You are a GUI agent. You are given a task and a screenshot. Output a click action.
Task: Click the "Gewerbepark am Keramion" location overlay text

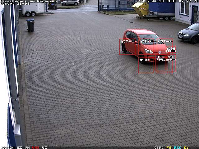(29, 1)
